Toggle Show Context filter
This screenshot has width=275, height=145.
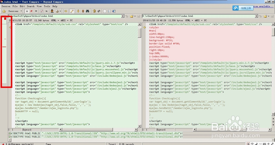pos(42,11)
